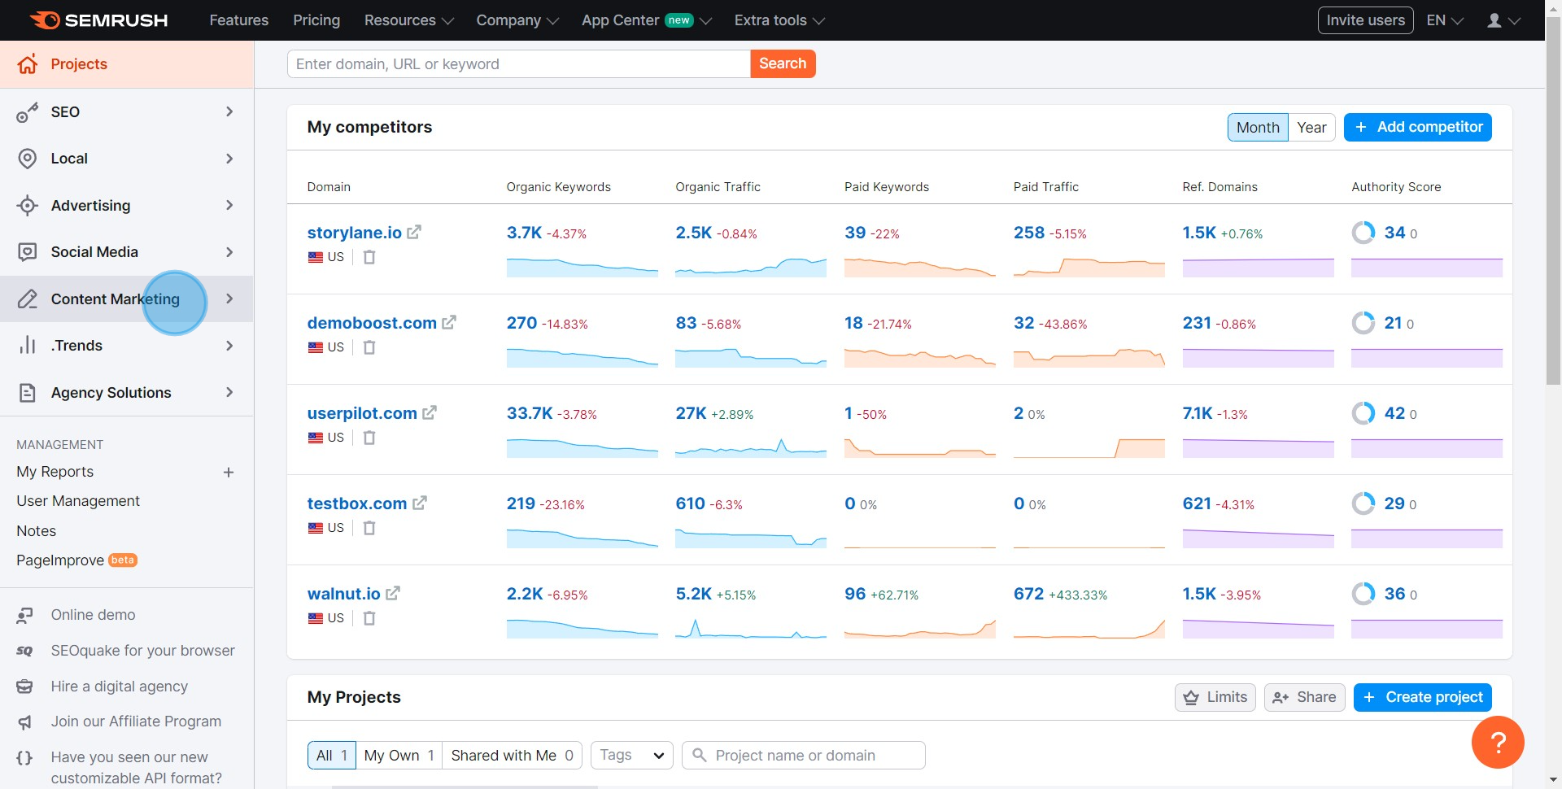Viewport: 1562px width, 789px height.
Task: Click the Add competitor button
Action: tap(1417, 127)
